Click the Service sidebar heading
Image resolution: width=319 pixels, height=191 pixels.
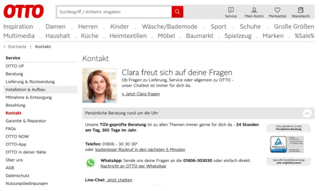[13, 58]
